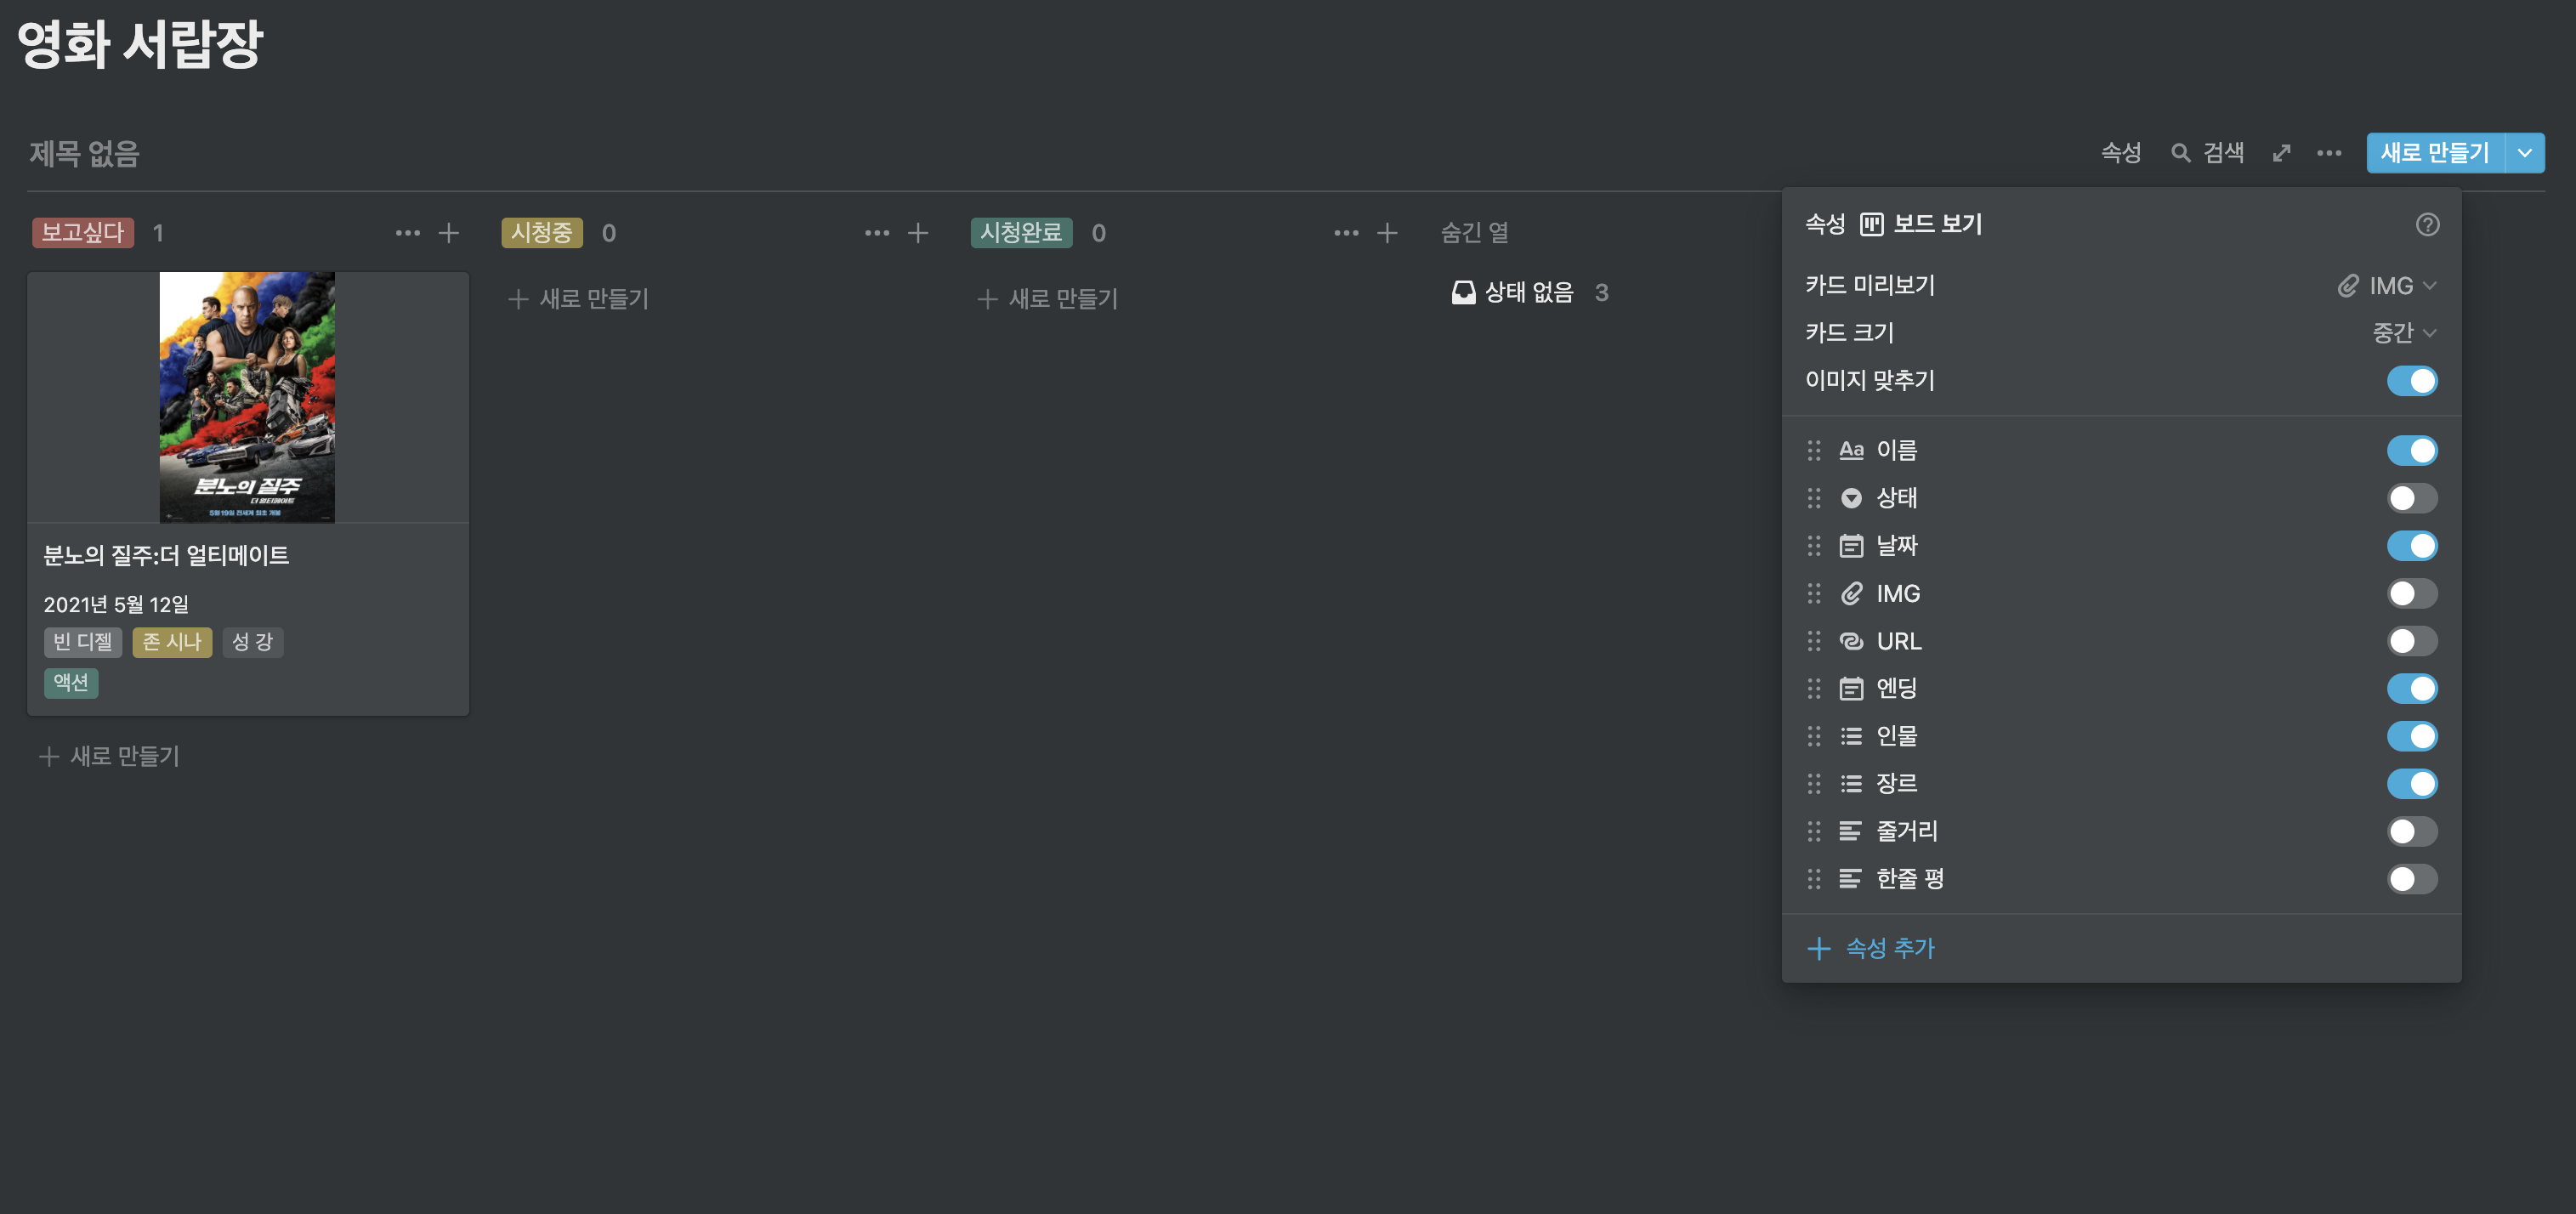Add card with plus in 보고싶다 column
Screen dimensions: 2576x1214
pyautogui.click(x=449, y=233)
